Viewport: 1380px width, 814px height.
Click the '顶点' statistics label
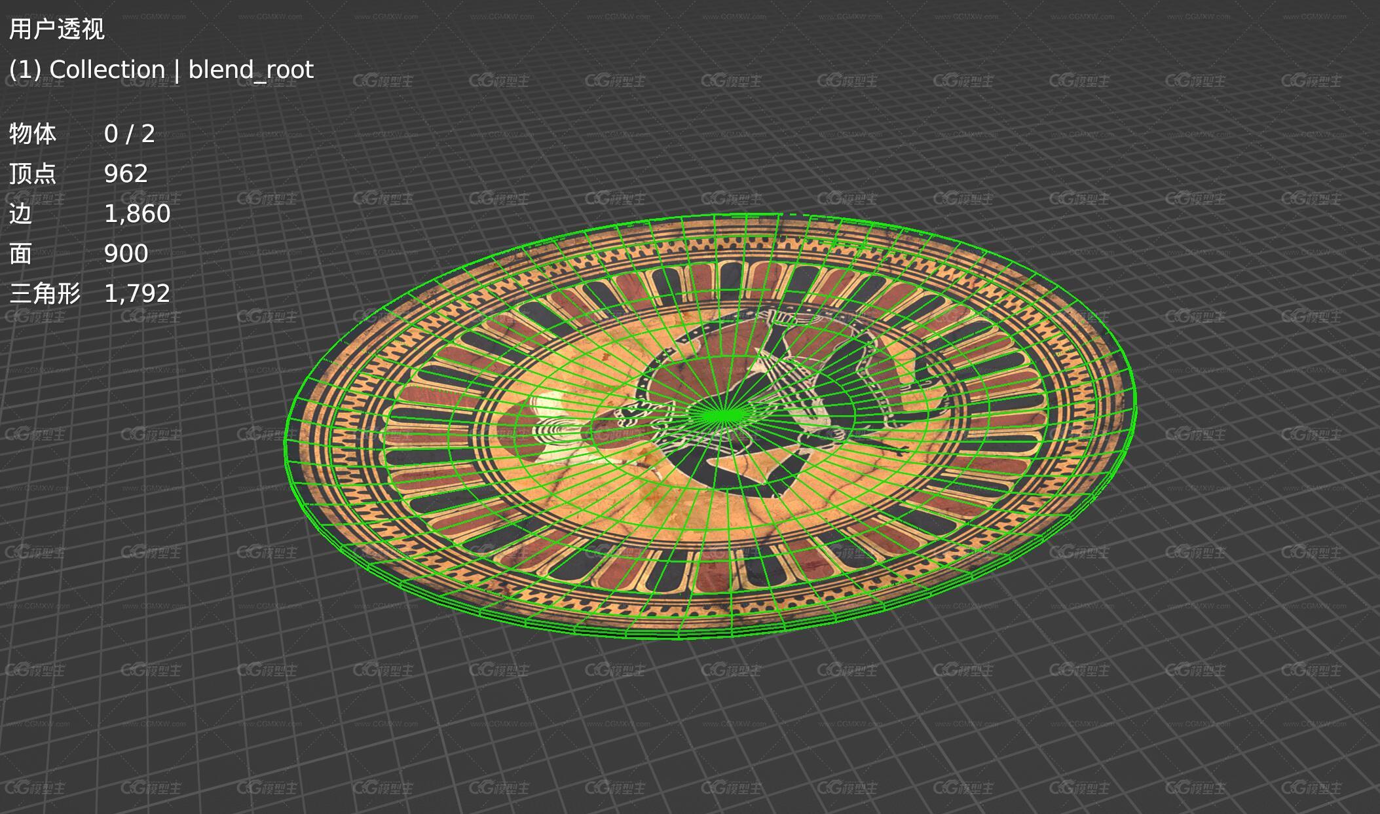(33, 174)
